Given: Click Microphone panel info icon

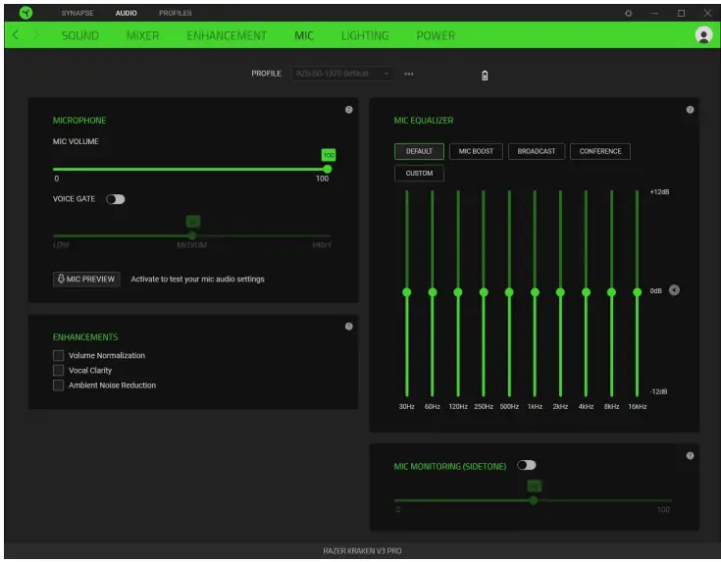Looking at the screenshot, I should click(x=349, y=110).
